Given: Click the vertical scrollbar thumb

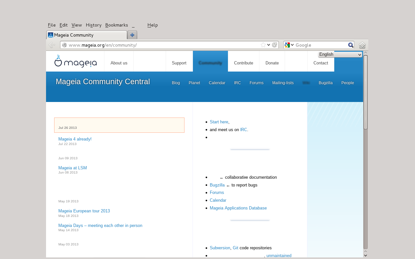Looking at the screenshot, I should tap(366, 92).
